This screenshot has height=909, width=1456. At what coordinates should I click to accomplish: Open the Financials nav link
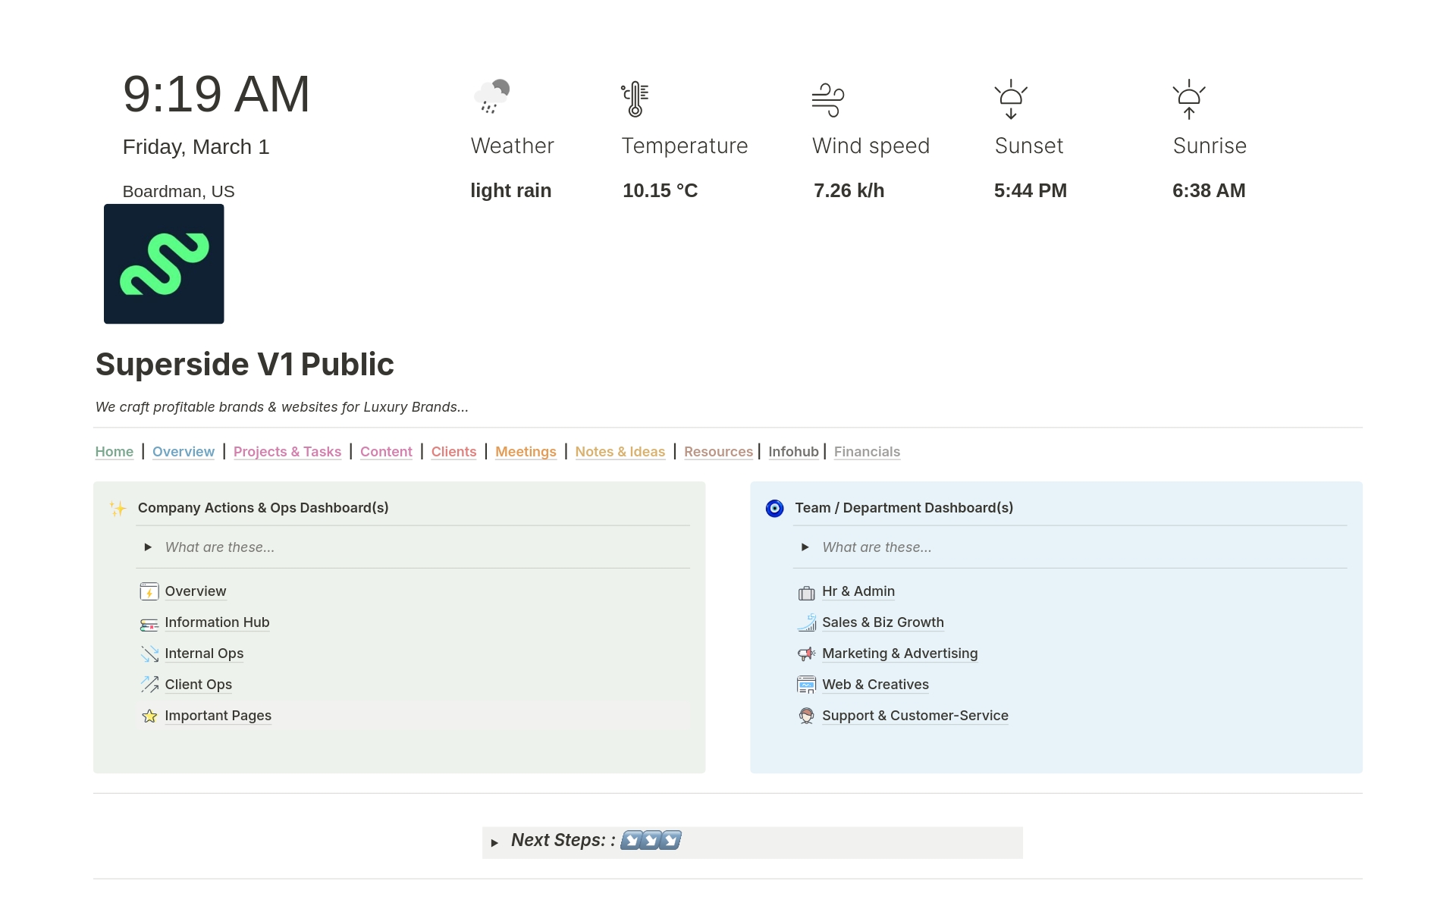pos(867,452)
